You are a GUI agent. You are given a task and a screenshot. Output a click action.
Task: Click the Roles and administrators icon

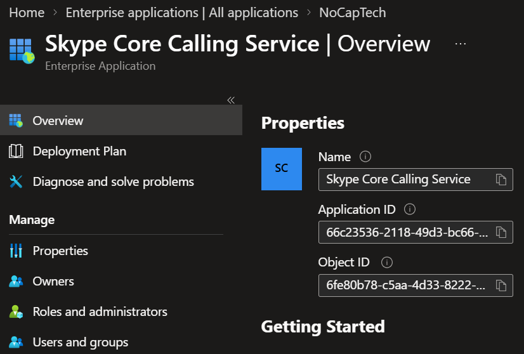click(x=16, y=311)
